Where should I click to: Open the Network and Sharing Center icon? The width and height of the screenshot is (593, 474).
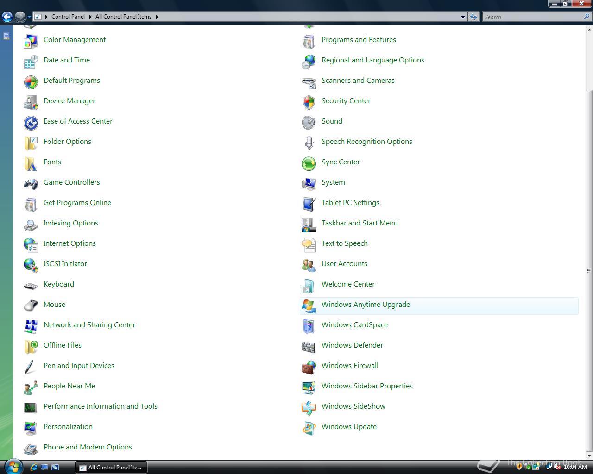[x=31, y=326]
